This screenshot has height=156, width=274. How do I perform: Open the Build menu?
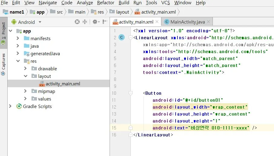[x=124, y=3]
